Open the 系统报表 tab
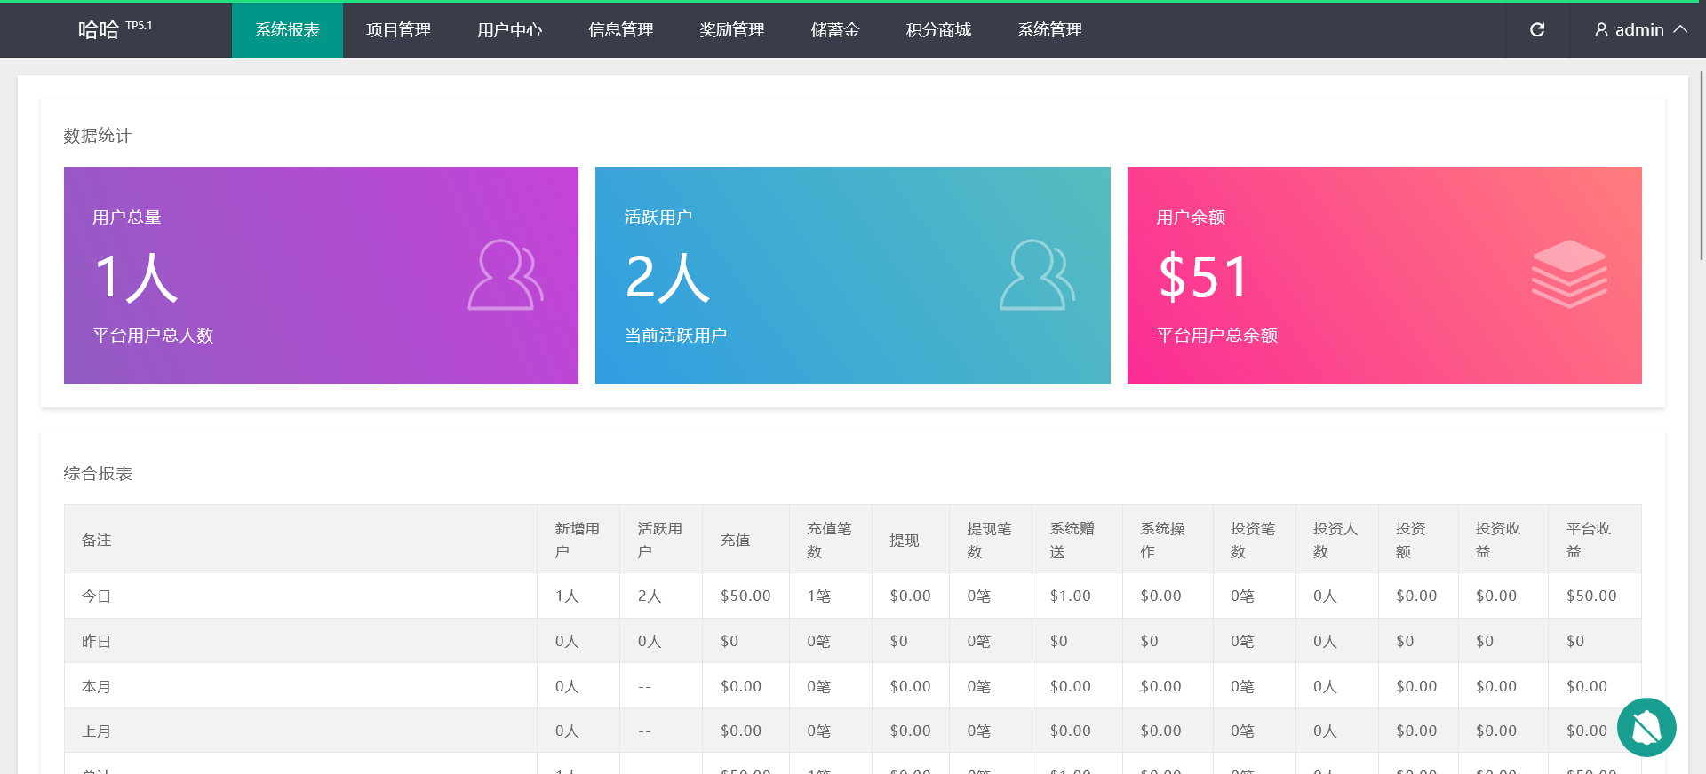Viewport: 1706px width, 774px height. pyautogui.click(x=287, y=30)
